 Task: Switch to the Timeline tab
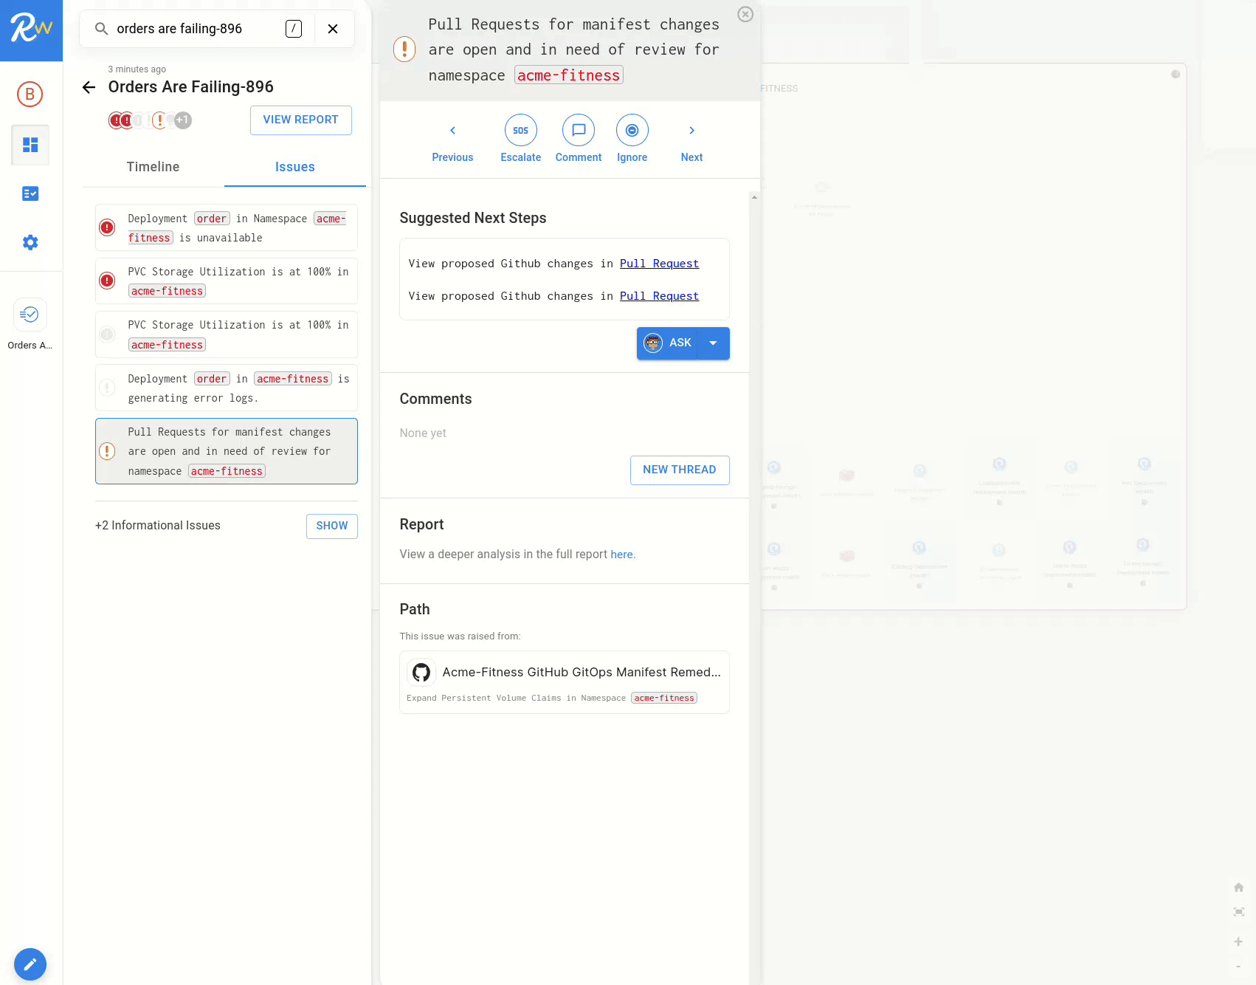click(153, 167)
